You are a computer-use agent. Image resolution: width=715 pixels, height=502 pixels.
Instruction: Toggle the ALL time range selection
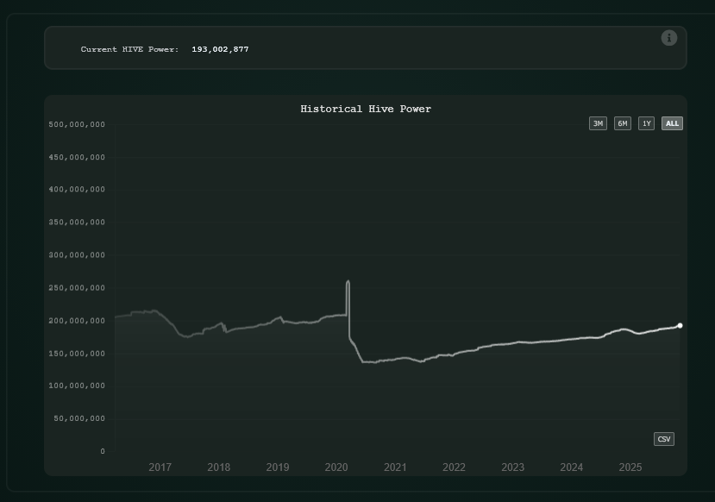coord(672,123)
